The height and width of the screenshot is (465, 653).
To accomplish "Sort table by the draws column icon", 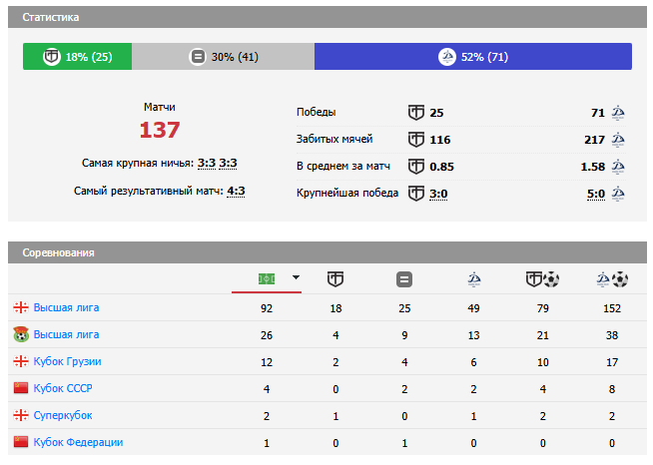I will [404, 279].
